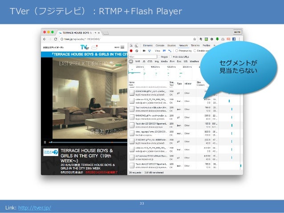Open a new browser tab

pyautogui.click(x=105, y=33)
